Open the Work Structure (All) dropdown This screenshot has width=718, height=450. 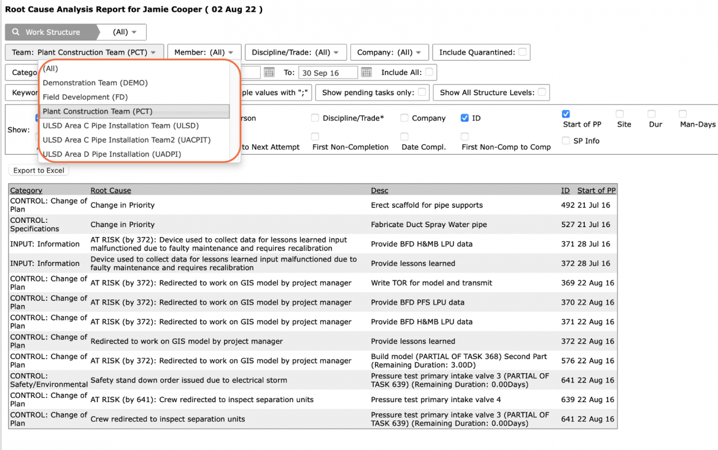pyautogui.click(x=124, y=32)
